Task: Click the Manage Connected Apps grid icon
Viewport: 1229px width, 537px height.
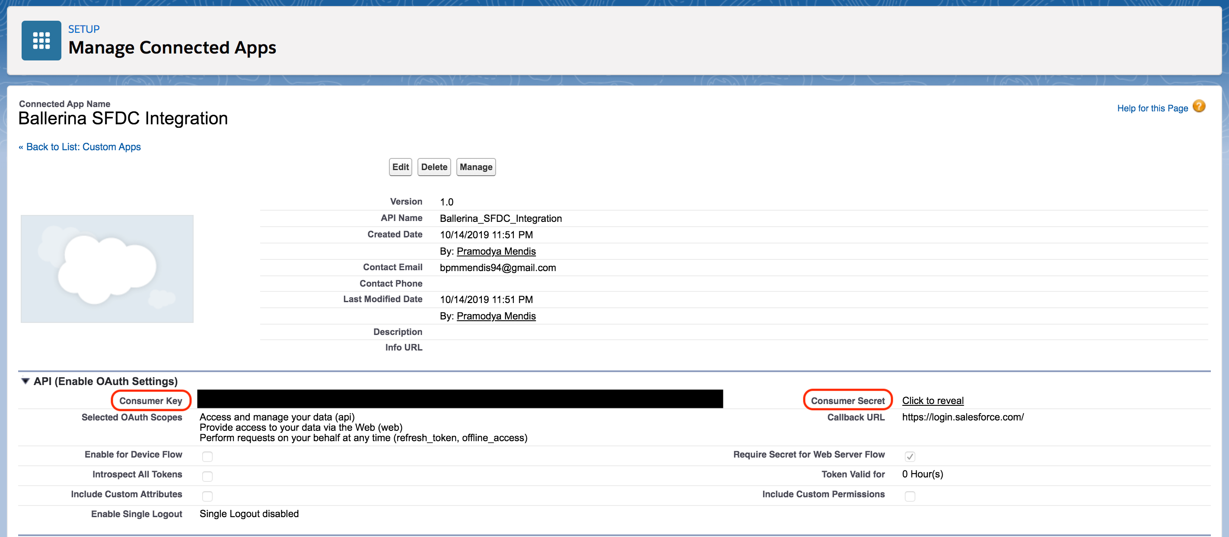Action: pos(41,41)
